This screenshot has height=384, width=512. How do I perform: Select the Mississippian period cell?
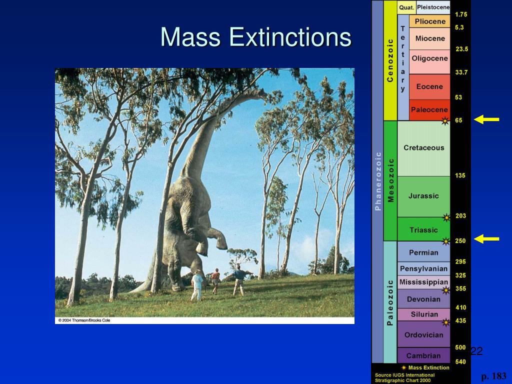point(424,282)
